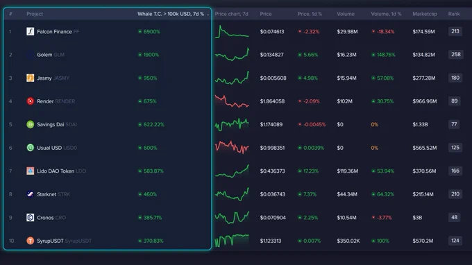Viewport: 472px width, 265px height.
Task: Click Render rank badge 89
Action: click(x=454, y=101)
